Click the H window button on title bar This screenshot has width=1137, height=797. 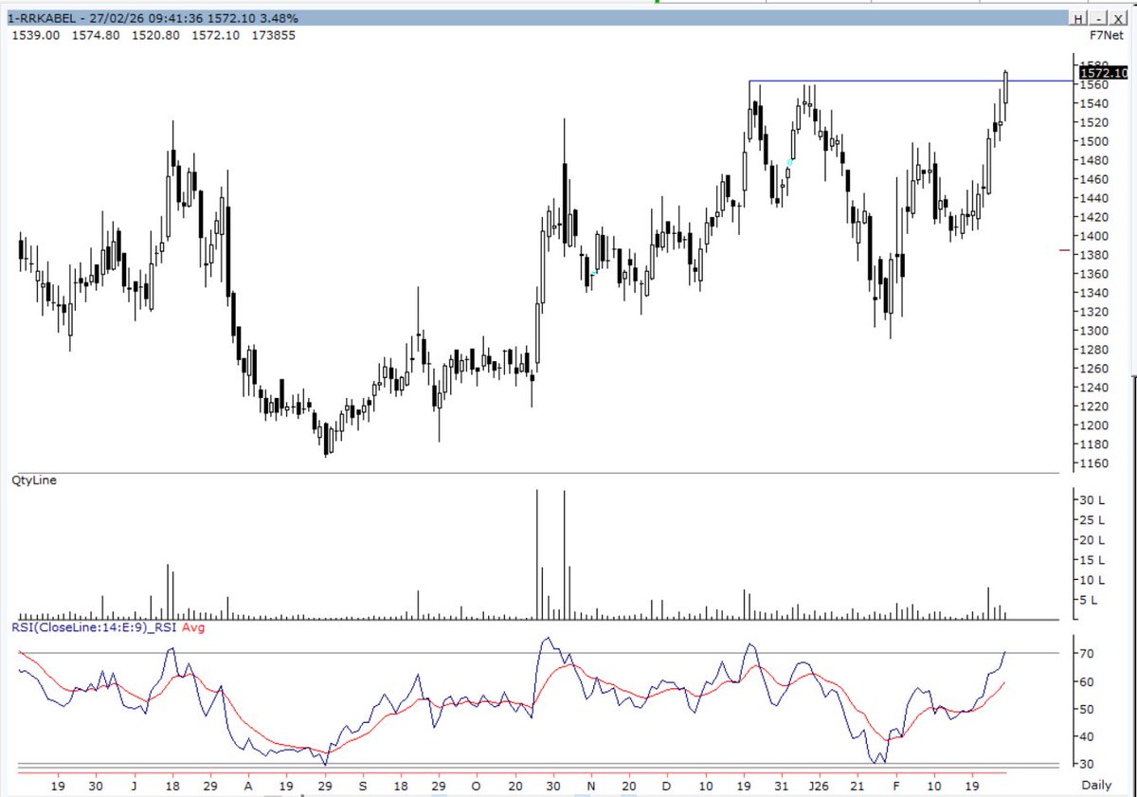1077,16
